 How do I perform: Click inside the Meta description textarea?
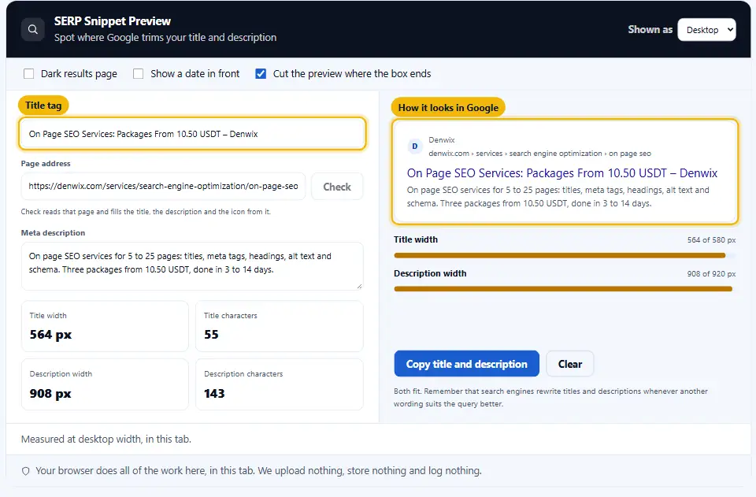point(192,266)
